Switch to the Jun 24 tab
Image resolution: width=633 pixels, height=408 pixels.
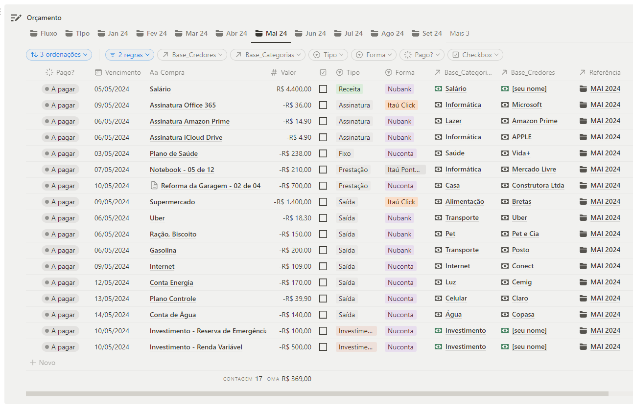(x=310, y=33)
